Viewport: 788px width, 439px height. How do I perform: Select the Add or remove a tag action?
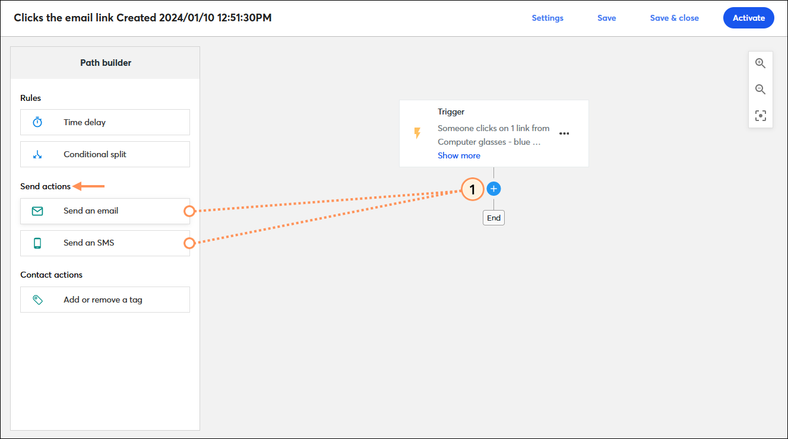pos(105,300)
